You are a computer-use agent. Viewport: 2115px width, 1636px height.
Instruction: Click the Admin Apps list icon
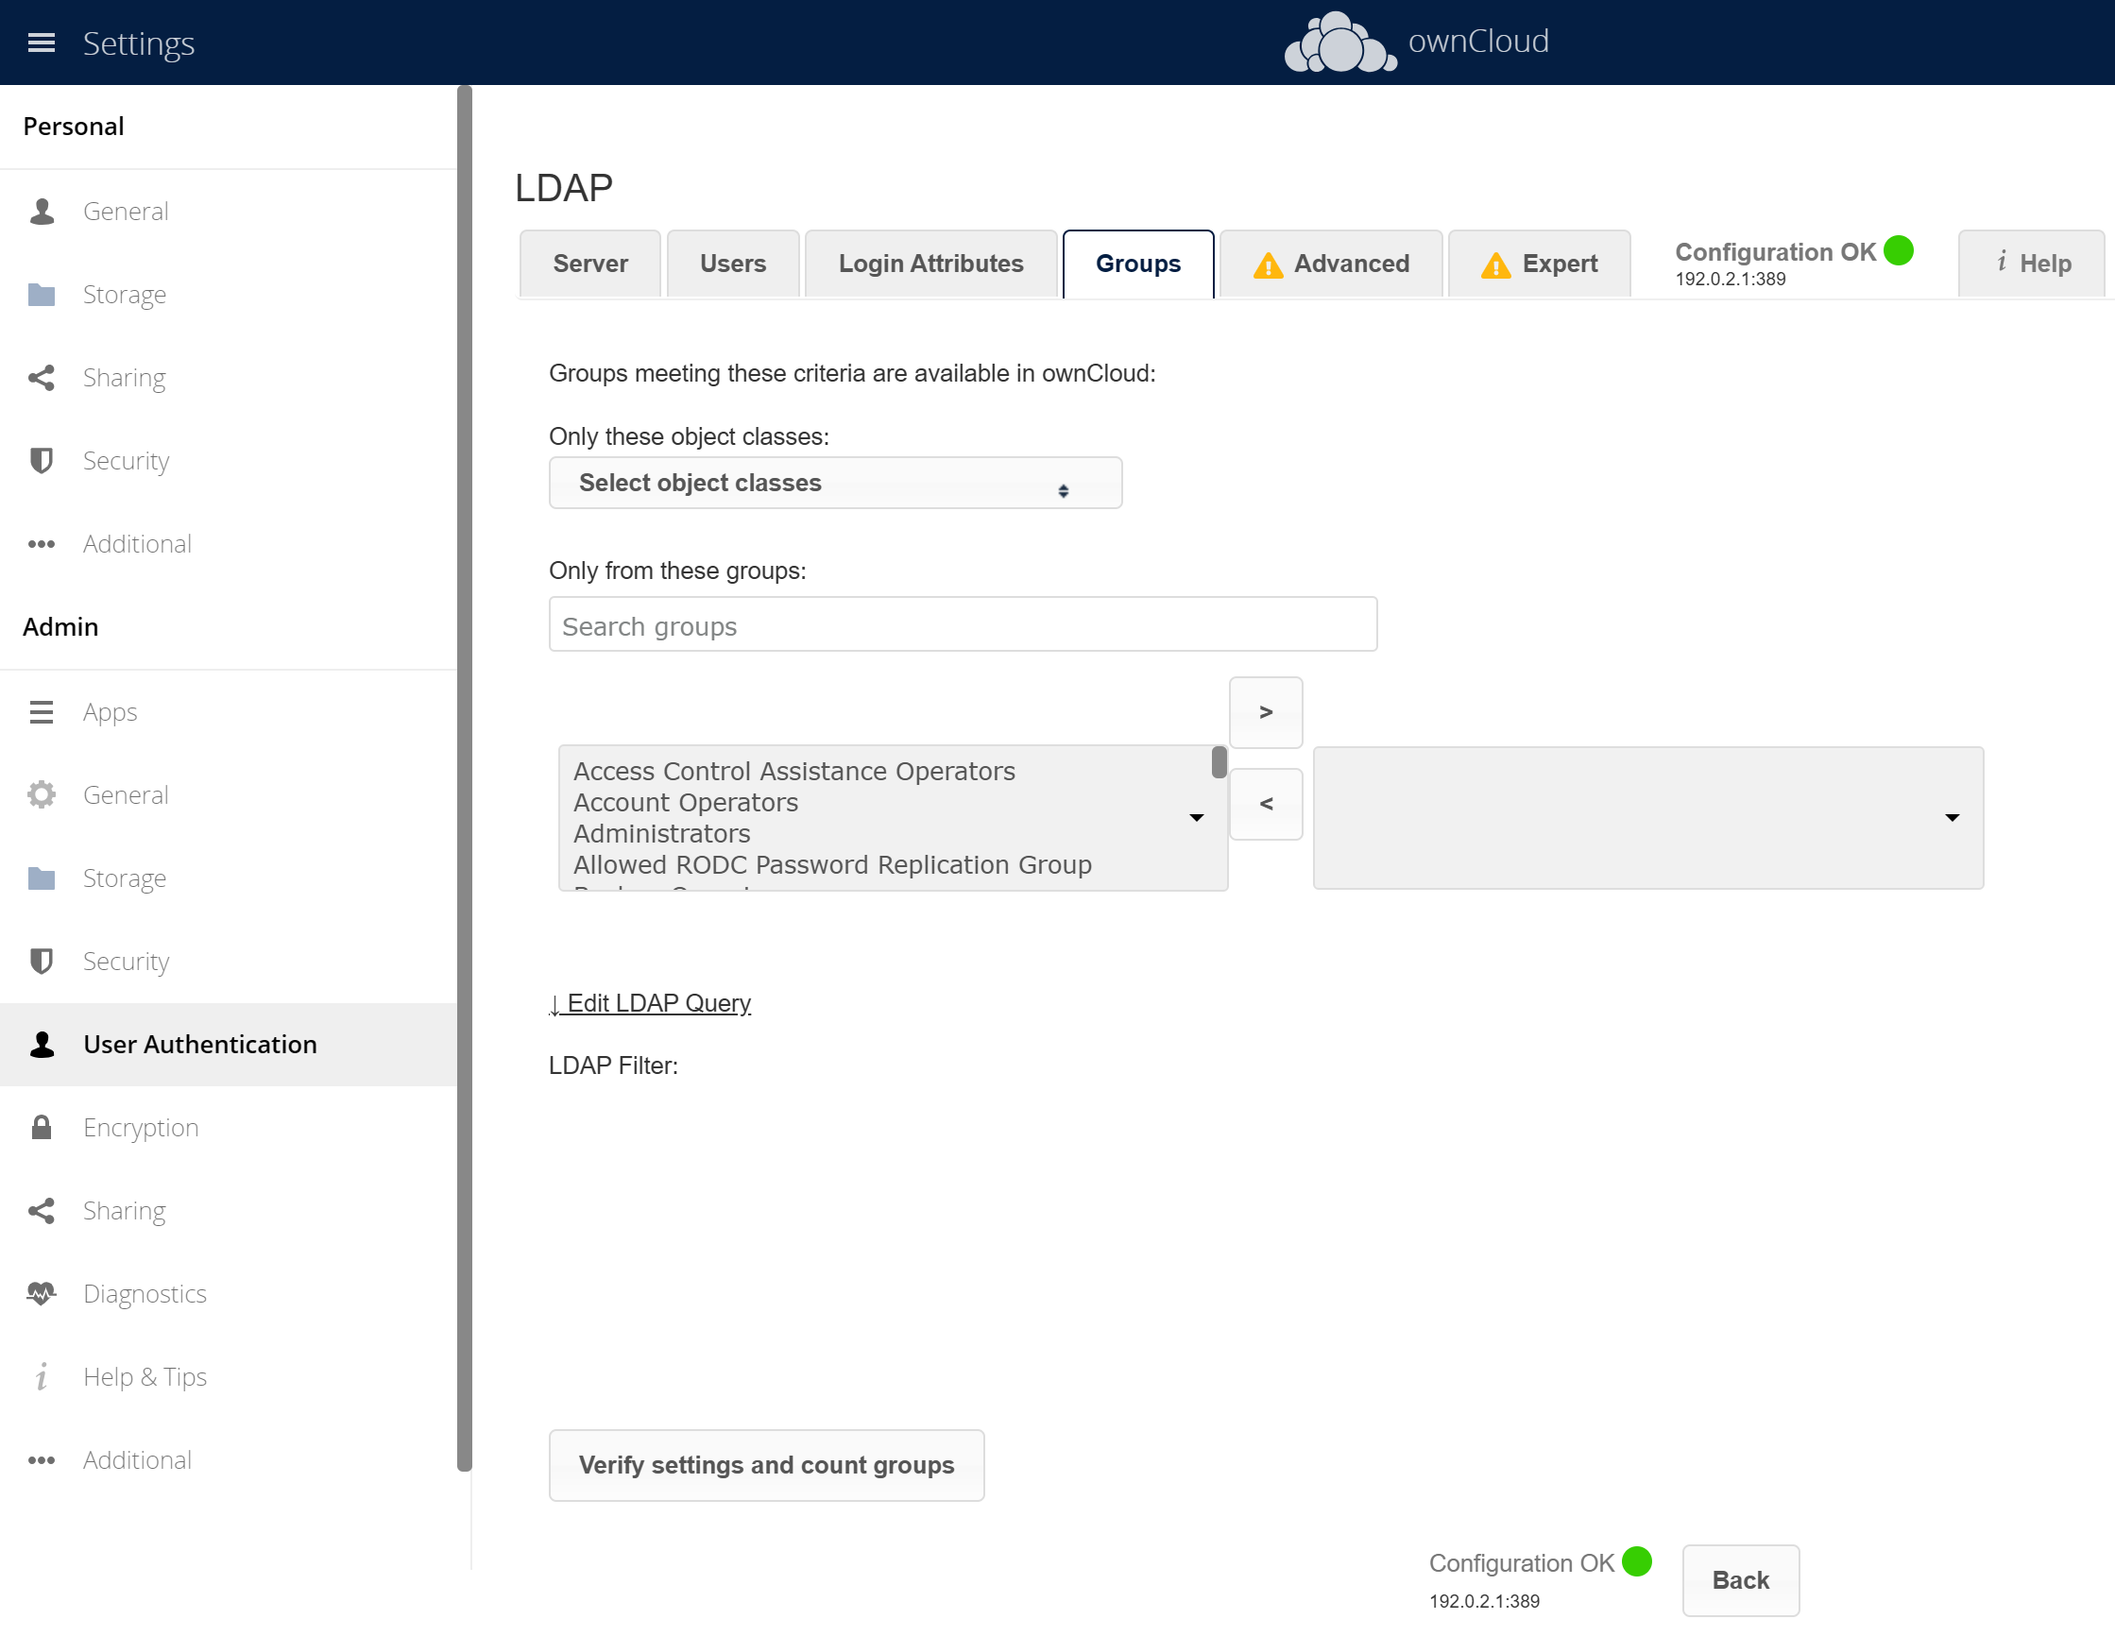[x=41, y=712]
